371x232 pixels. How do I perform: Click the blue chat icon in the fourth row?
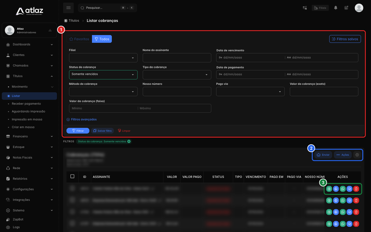[349, 224]
